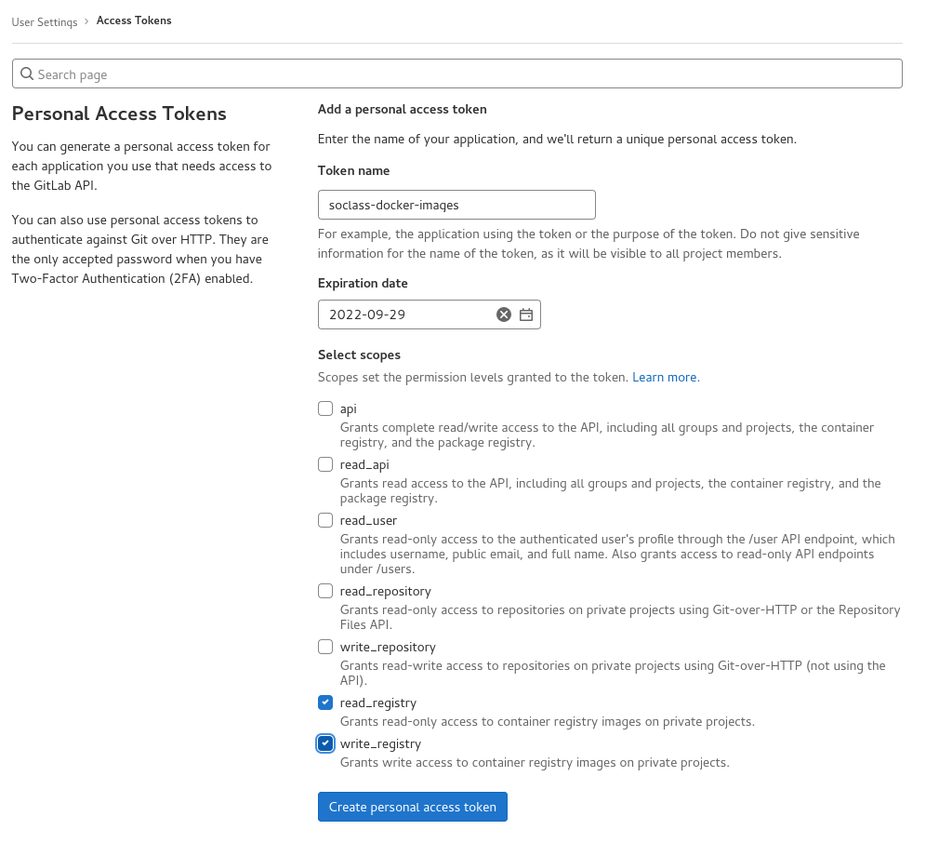Click the Token name label

tap(354, 171)
